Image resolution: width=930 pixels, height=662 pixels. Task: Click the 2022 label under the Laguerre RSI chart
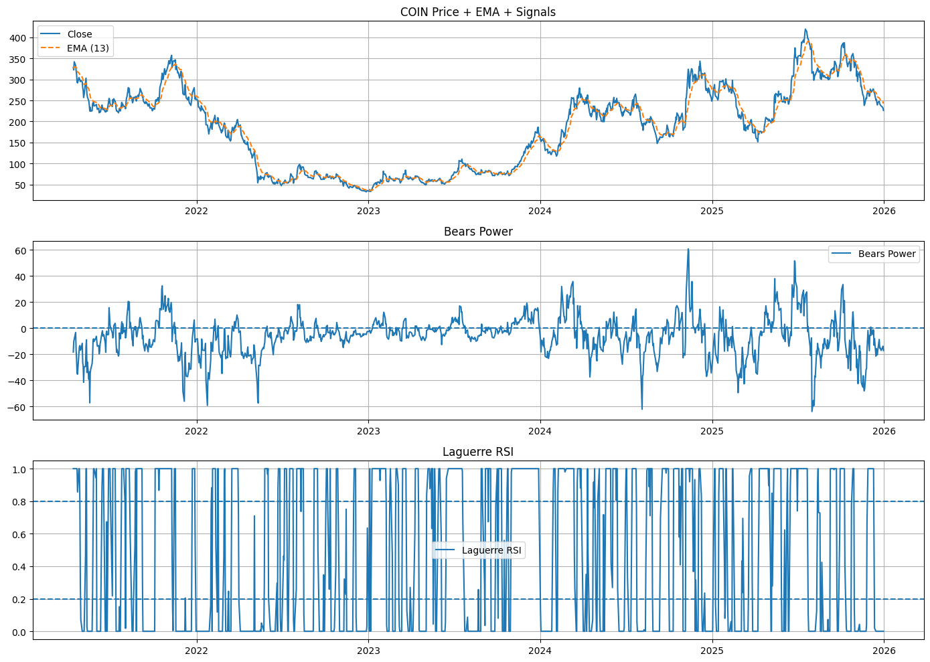tap(196, 651)
